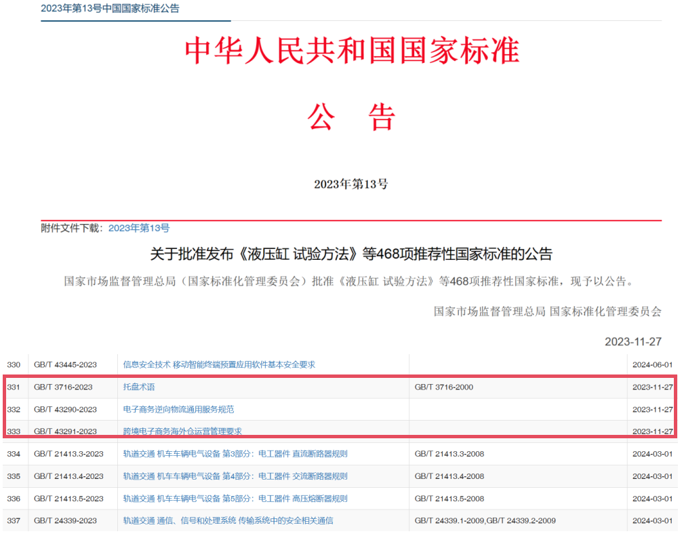
Task: Click standard number GB/T 43290-2023
Action: [65, 409]
